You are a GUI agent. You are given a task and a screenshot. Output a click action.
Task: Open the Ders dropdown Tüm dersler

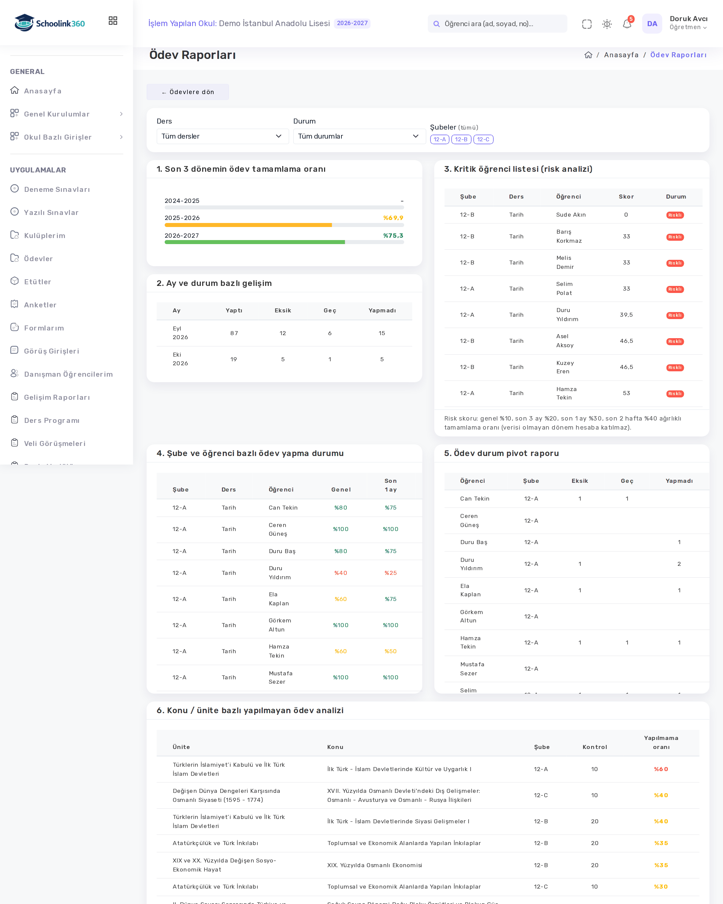223,136
